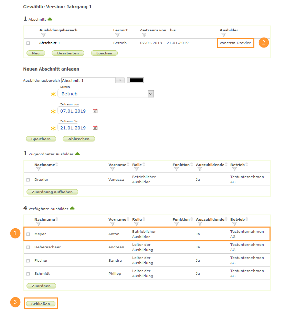The width and height of the screenshot is (285, 314).
Task: Click filter icon under Lernort column
Action: pyautogui.click(x=117, y=35)
